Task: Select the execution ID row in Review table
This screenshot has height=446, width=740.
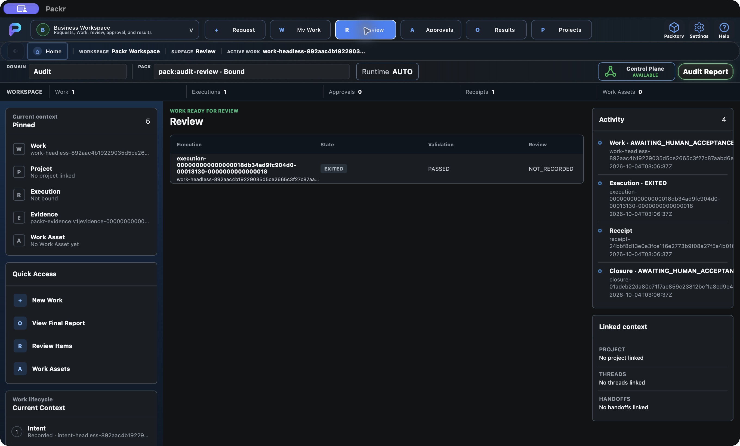Action: (377, 169)
